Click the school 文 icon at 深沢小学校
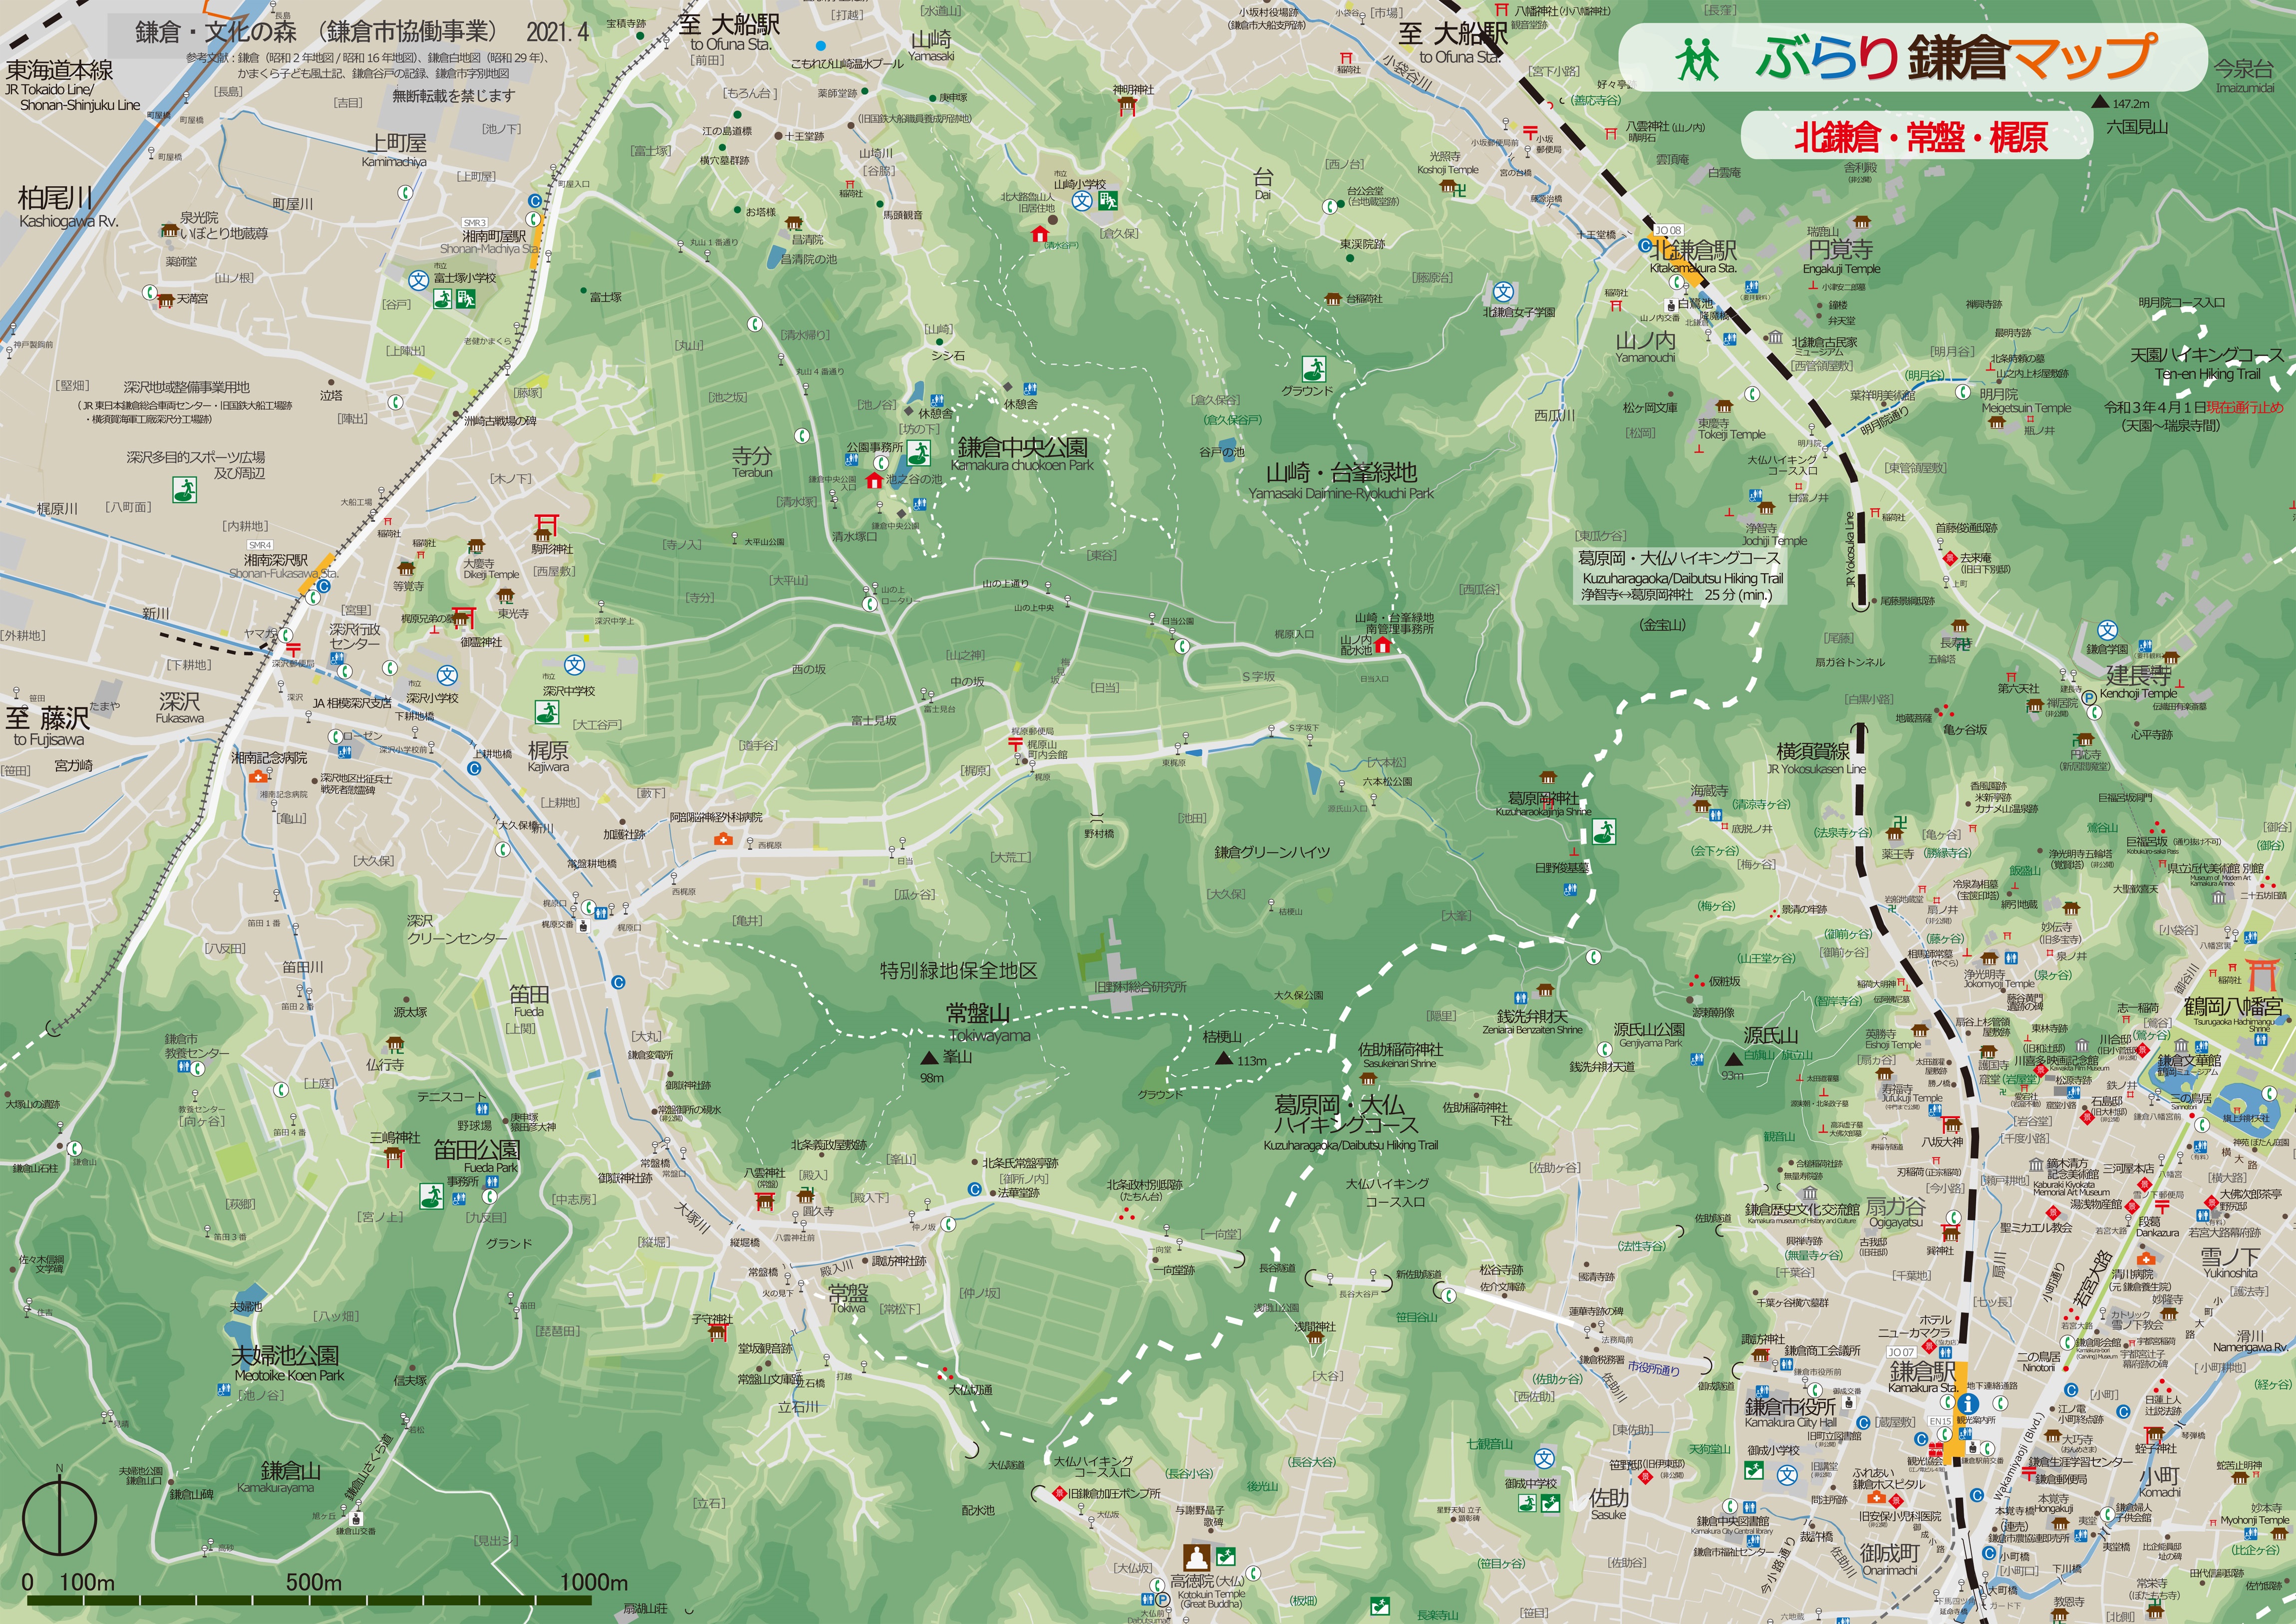Image resolution: width=2296 pixels, height=1624 pixels. (x=447, y=675)
